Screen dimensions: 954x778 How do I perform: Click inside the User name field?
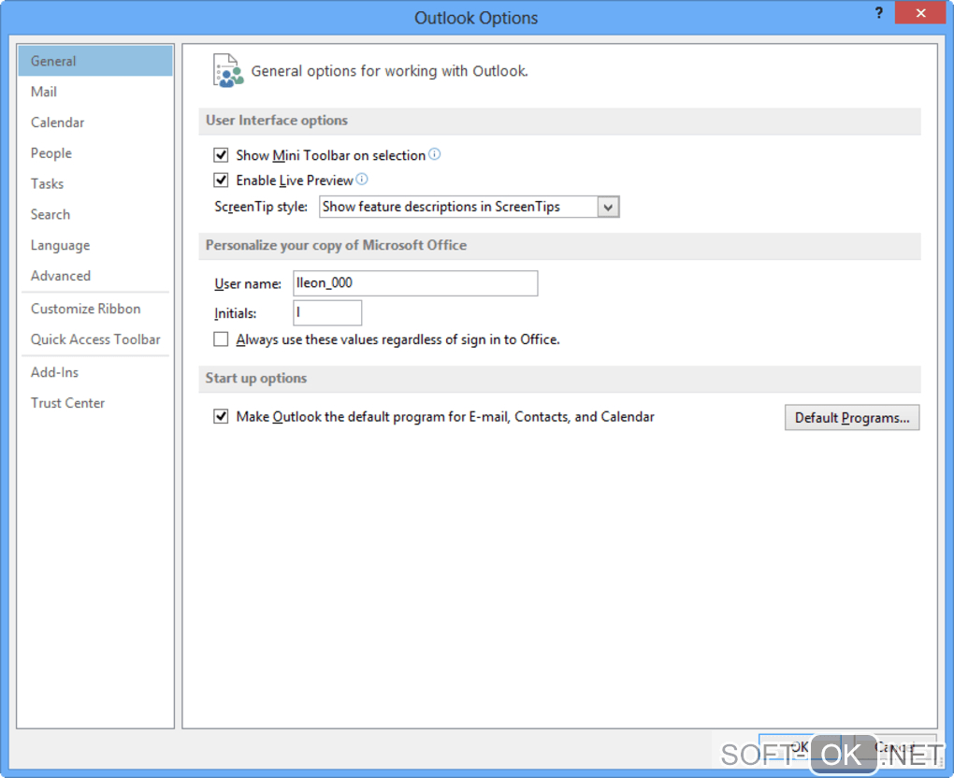(415, 283)
